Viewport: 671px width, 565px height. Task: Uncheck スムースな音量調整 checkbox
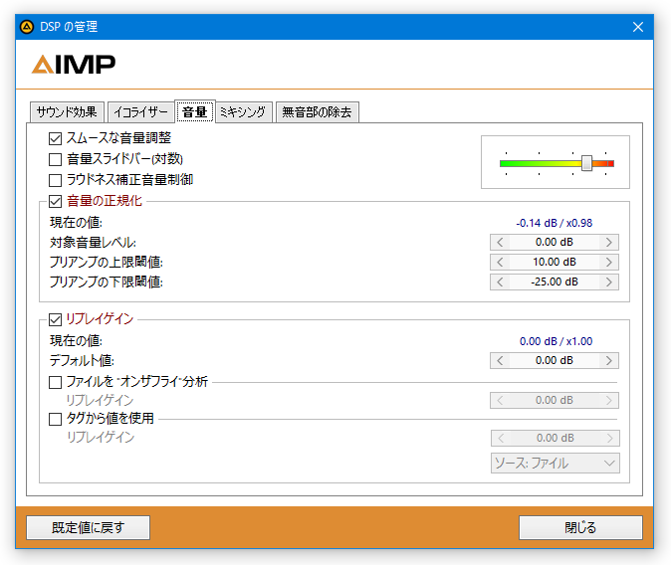coord(55,138)
